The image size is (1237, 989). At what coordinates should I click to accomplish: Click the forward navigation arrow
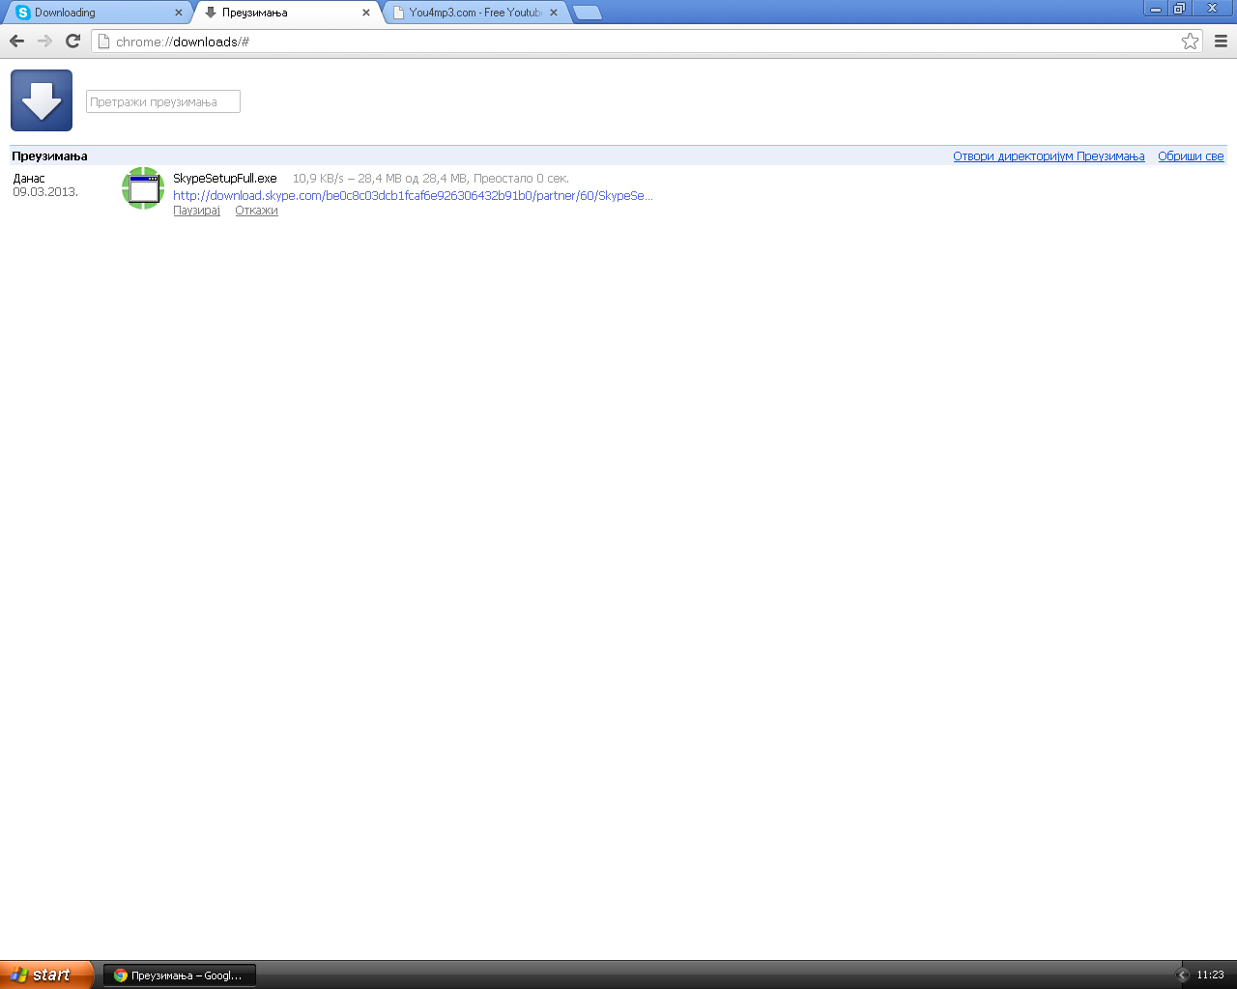(44, 41)
